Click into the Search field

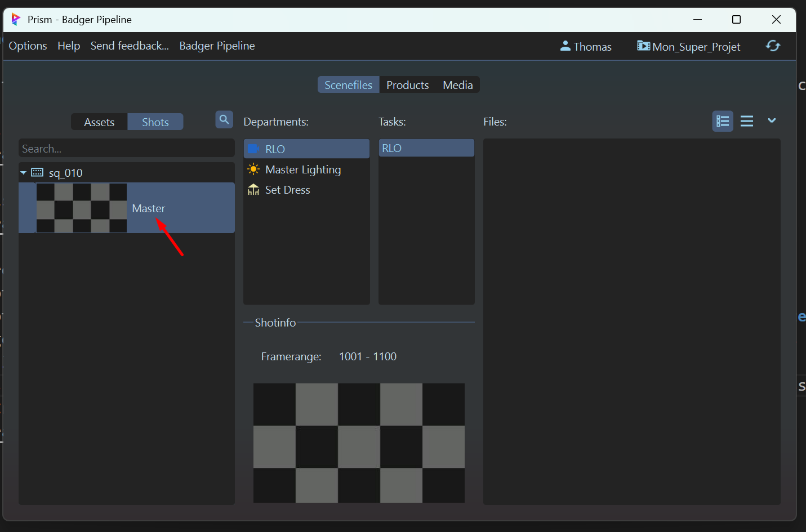pos(126,149)
